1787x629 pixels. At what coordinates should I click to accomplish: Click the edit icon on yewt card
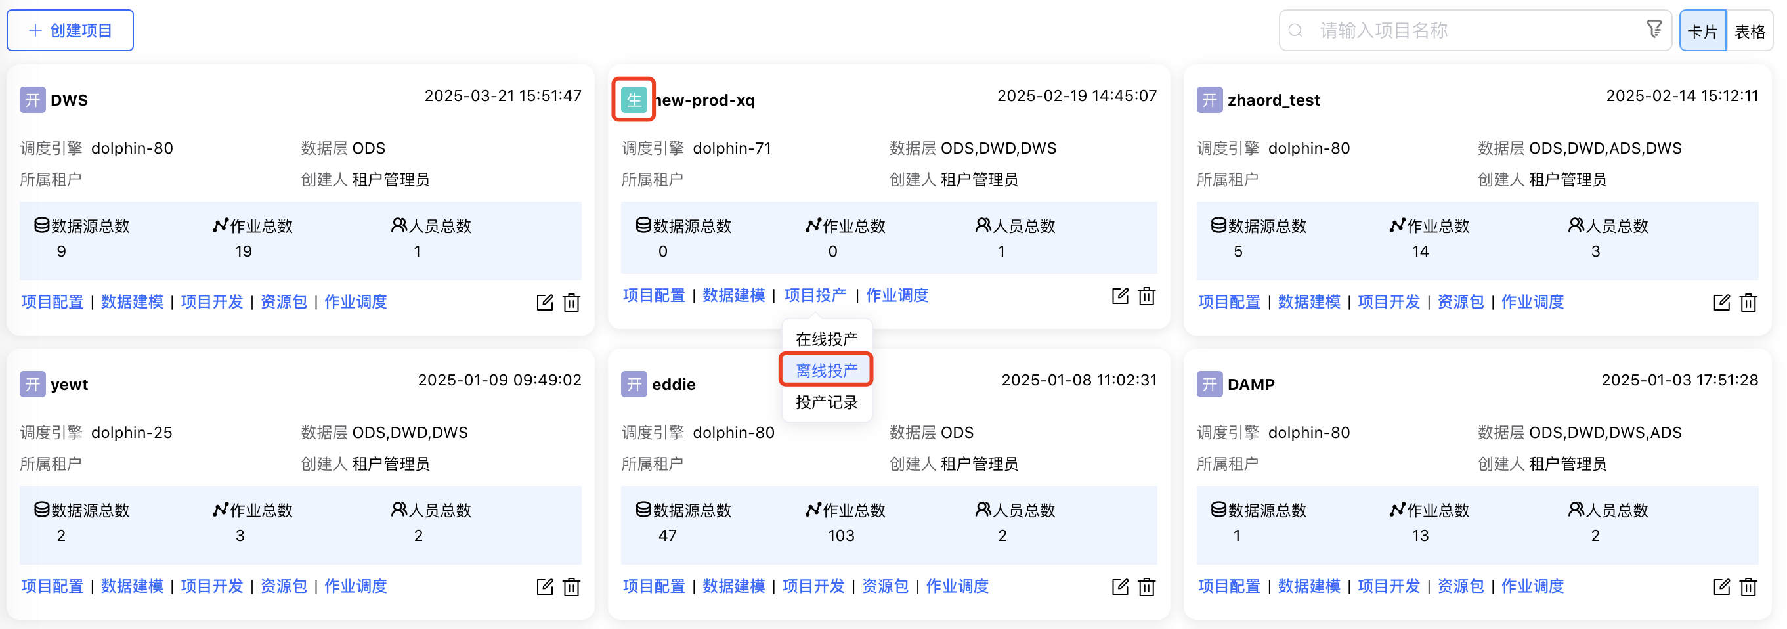544,587
